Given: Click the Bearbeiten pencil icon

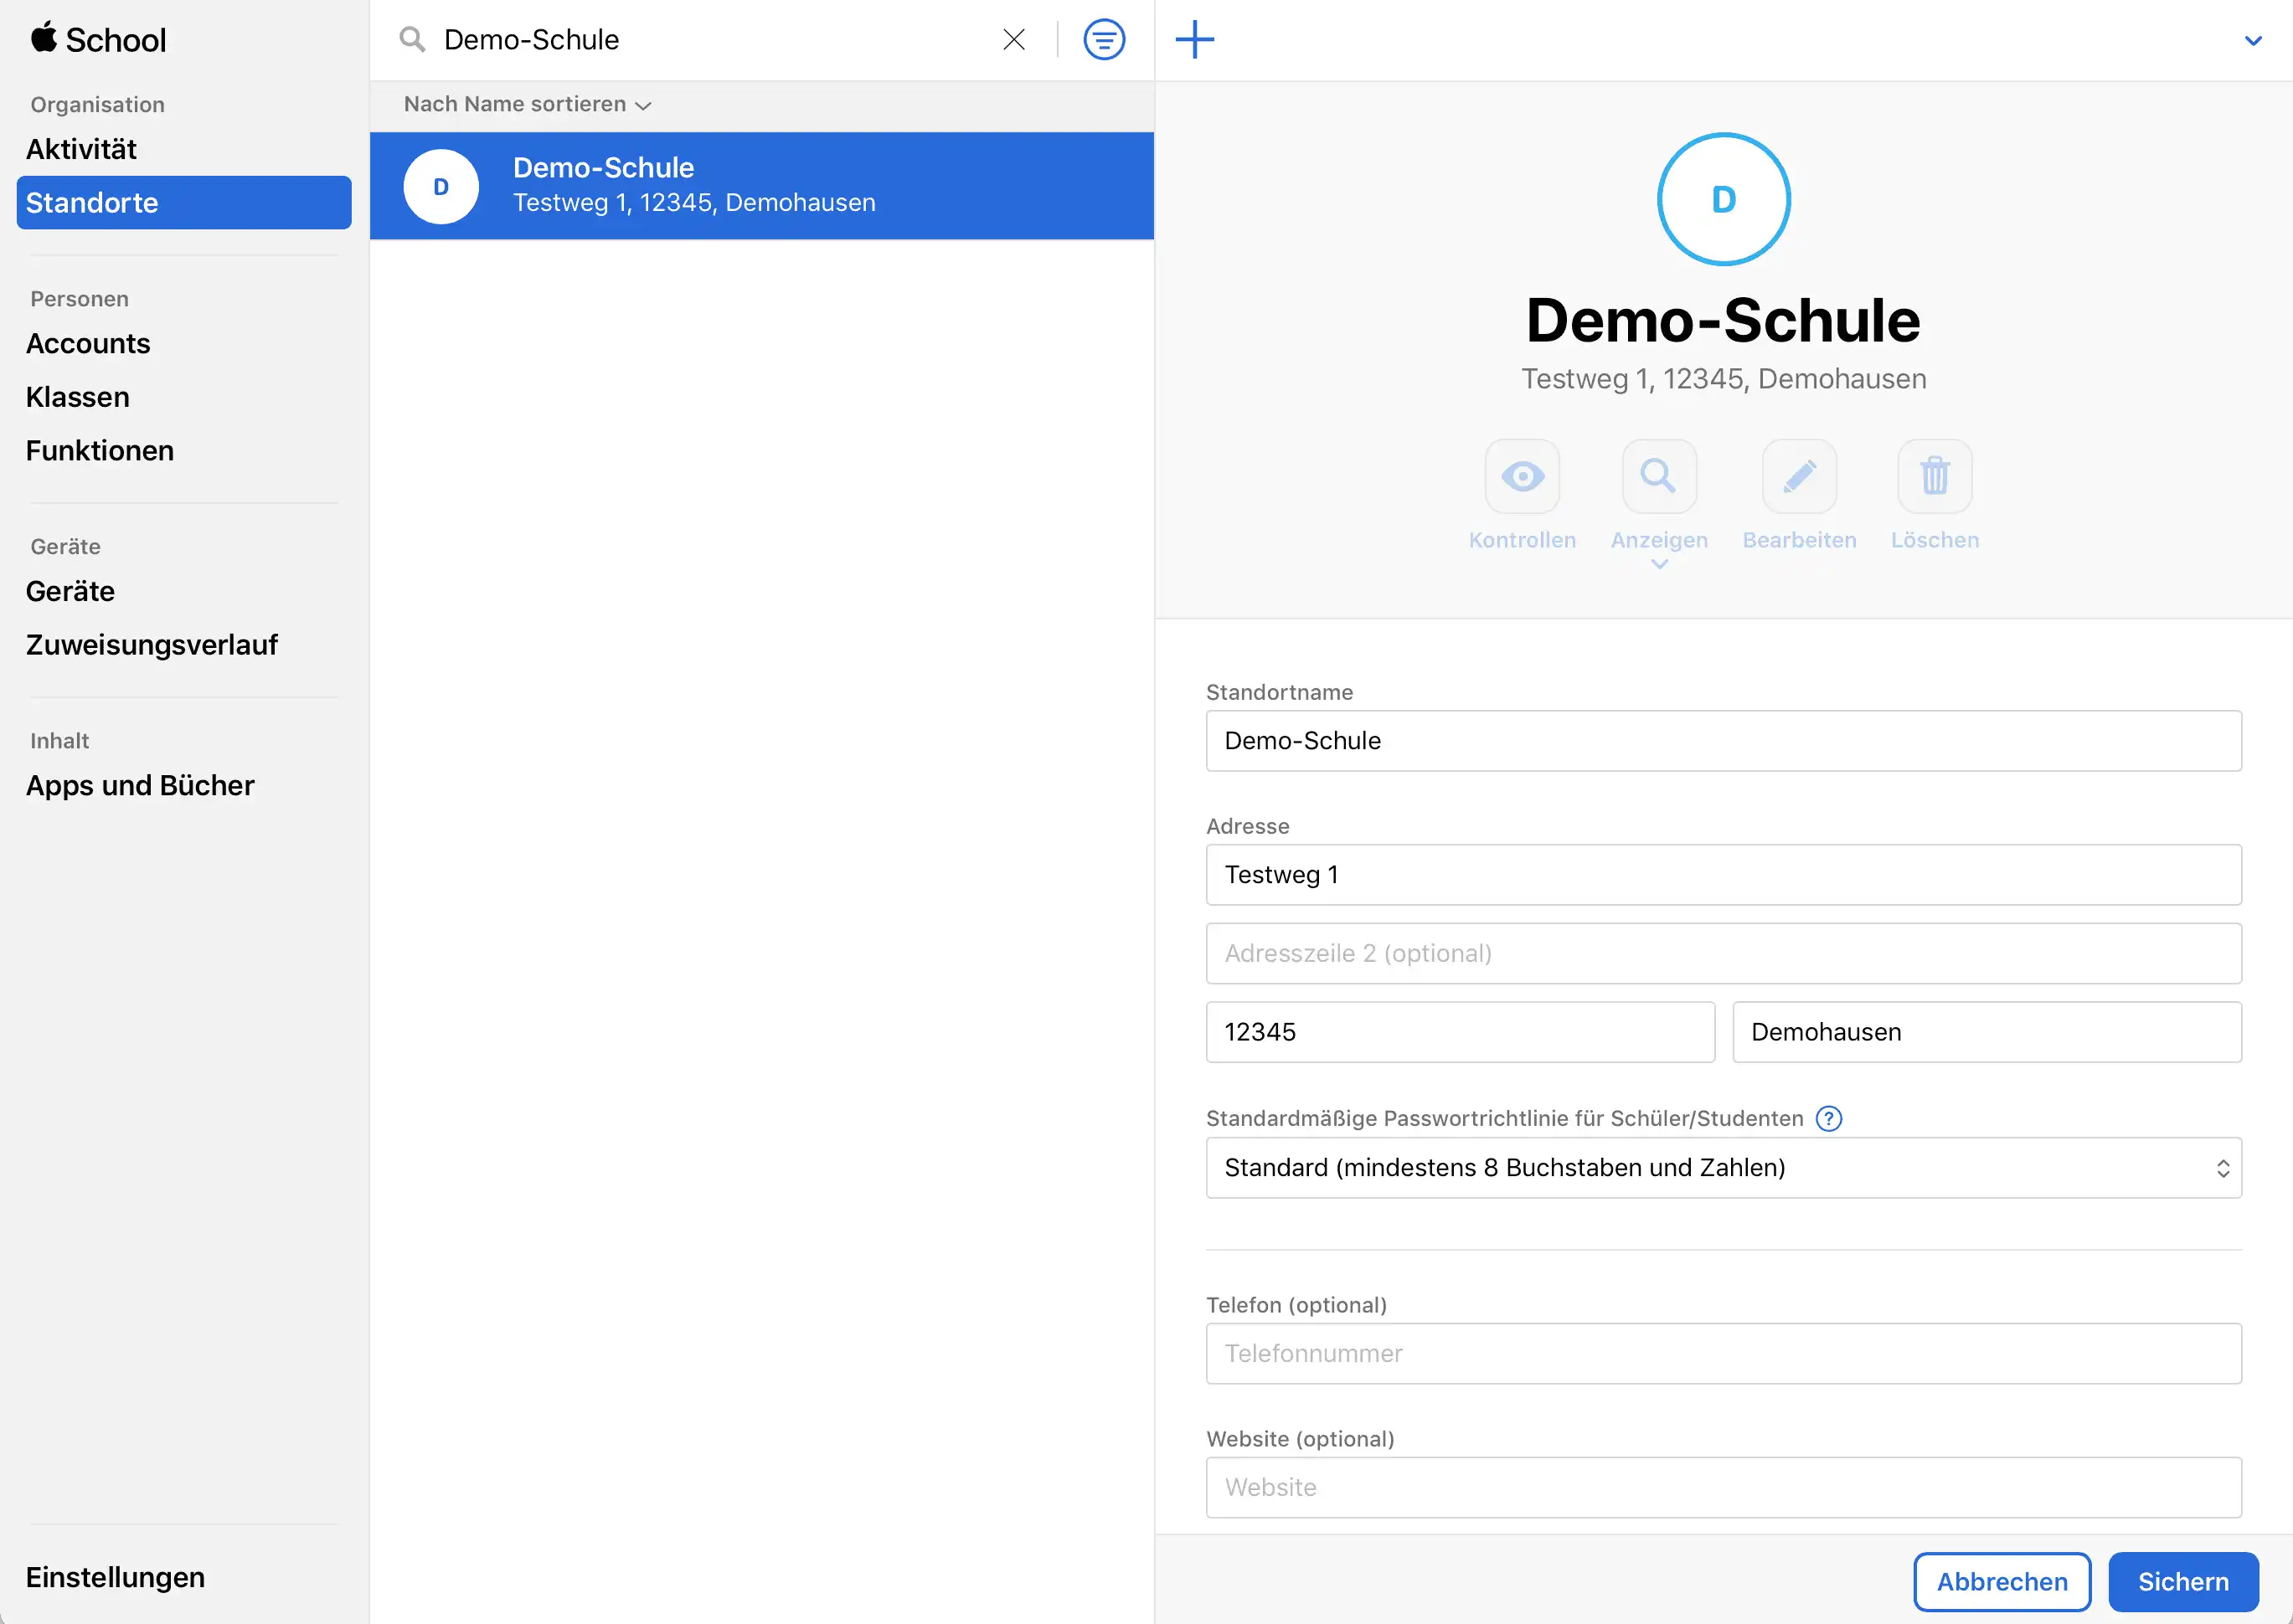Looking at the screenshot, I should 1799,476.
